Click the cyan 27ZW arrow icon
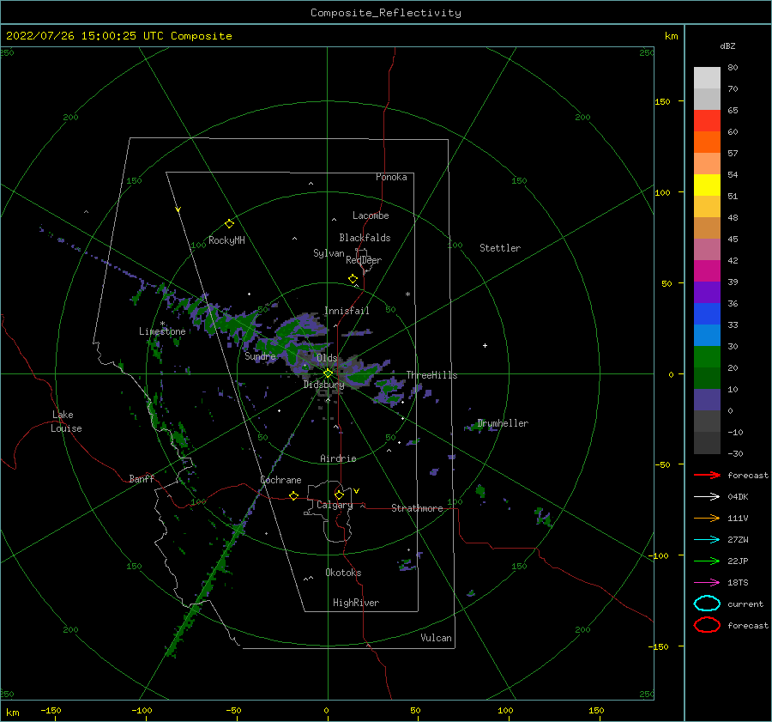Screen dimensions: 772x722 point(707,540)
